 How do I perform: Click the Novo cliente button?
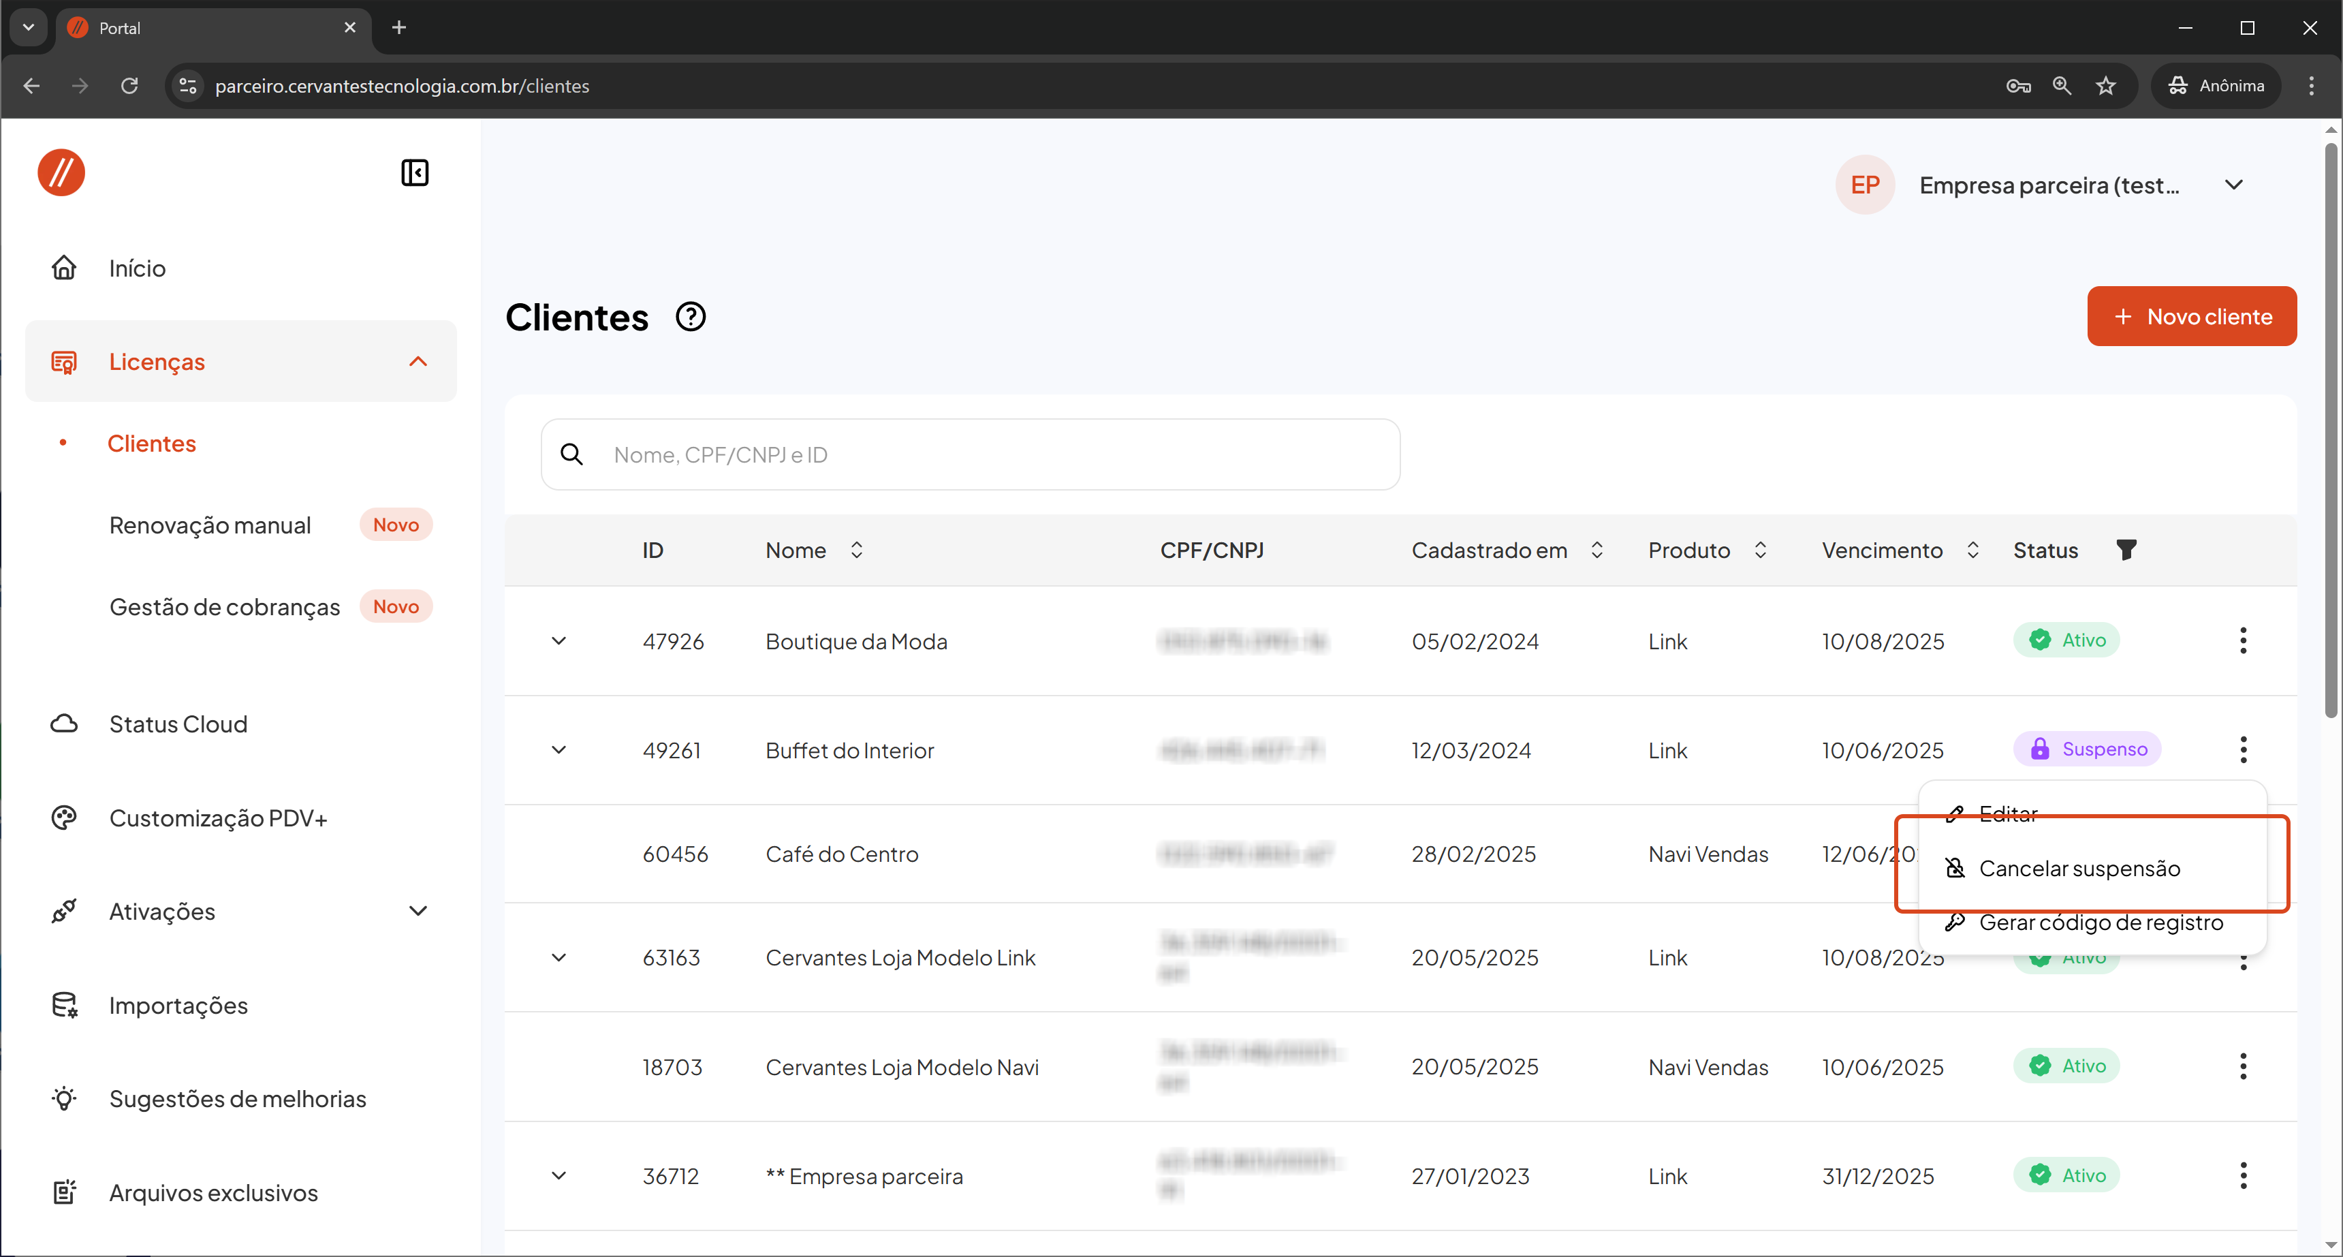pos(2192,317)
